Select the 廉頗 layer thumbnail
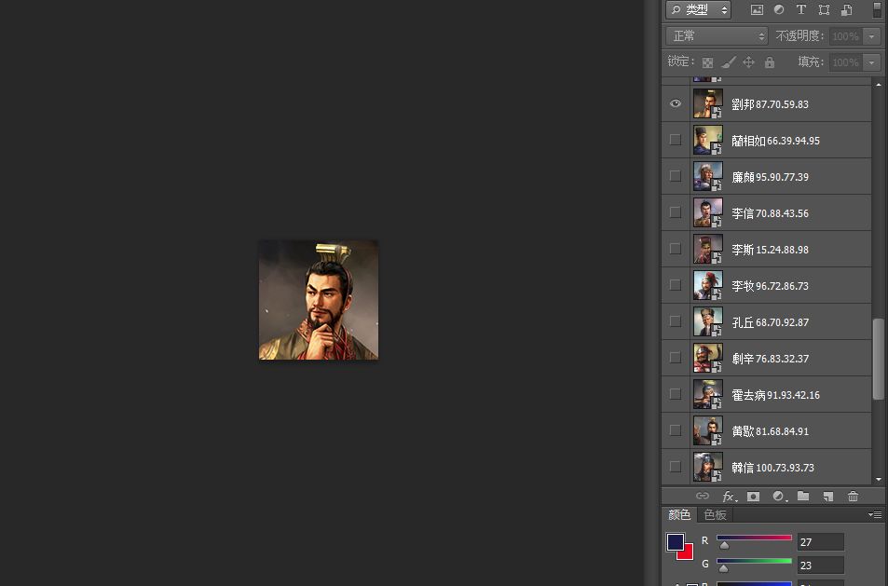888x586 pixels. (x=708, y=176)
